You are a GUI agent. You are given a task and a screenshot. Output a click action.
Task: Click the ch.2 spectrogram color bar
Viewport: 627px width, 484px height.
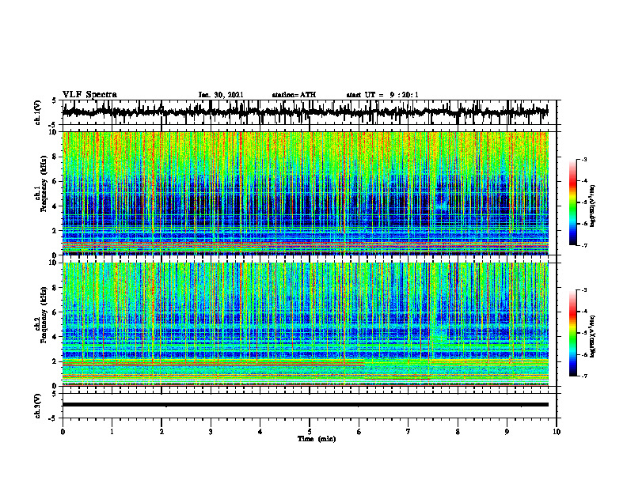pos(572,333)
